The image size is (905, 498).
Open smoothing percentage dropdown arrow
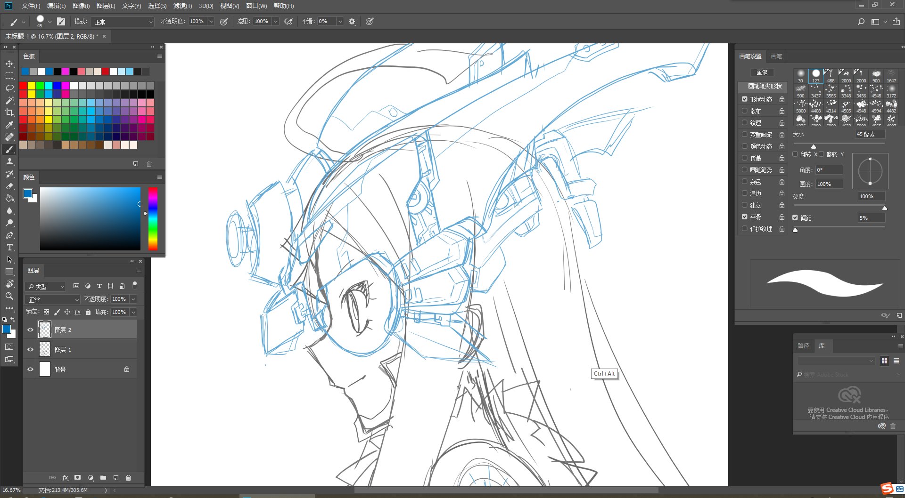click(340, 22)
